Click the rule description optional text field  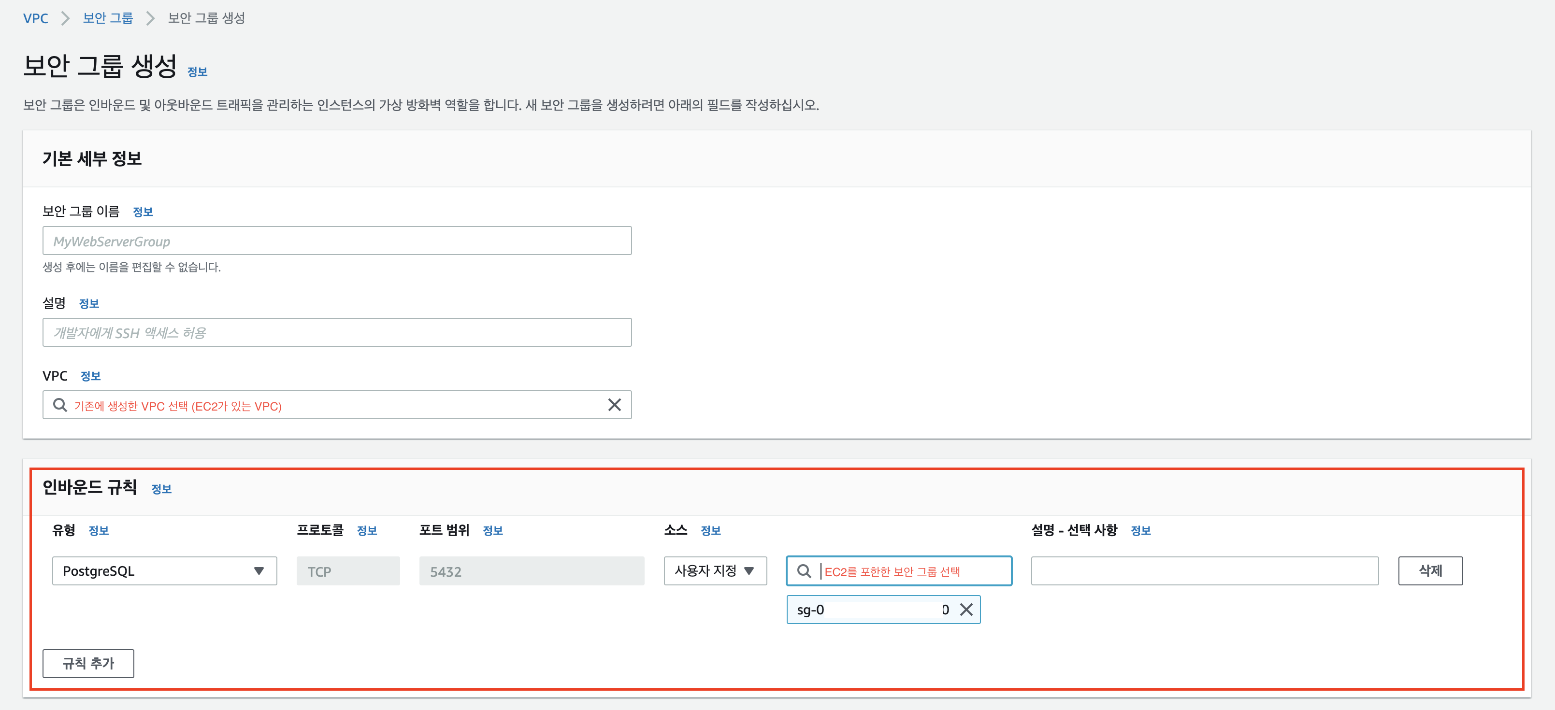(x=1204, y=570)
